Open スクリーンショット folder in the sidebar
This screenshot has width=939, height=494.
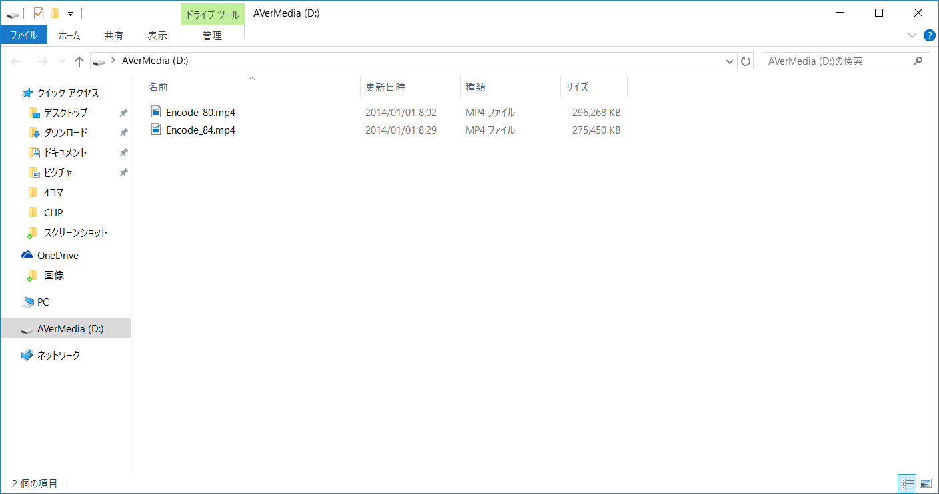click(x=75, y=232)
